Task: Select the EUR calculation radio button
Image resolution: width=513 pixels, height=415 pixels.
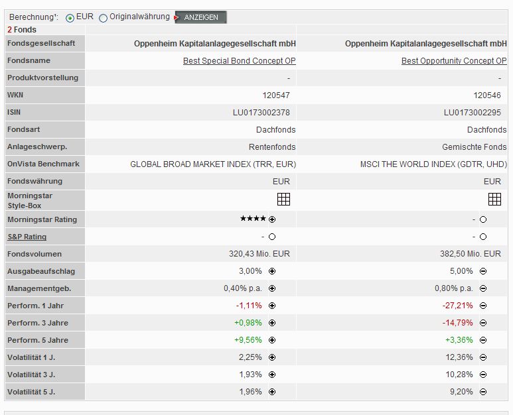Action: [x=70, y=18]
